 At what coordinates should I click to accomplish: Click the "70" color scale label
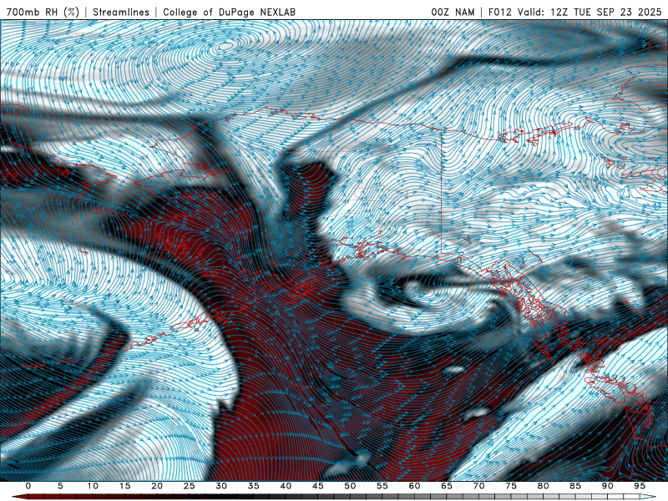(x=478, y=486)
